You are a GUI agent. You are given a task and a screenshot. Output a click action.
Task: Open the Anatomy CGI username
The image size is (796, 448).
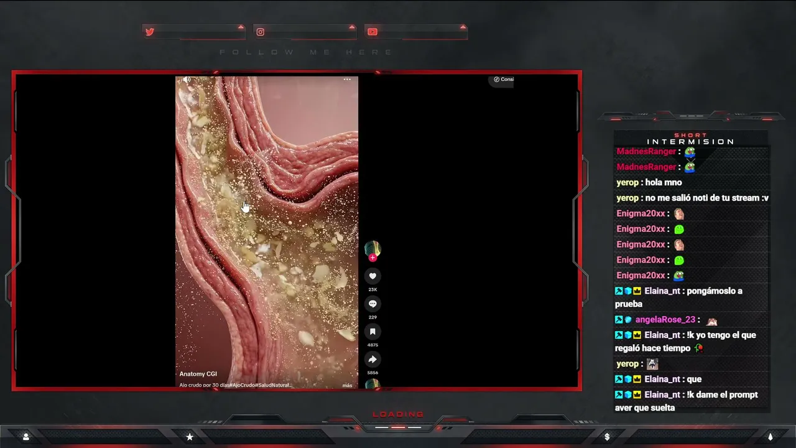pos(198,374)
